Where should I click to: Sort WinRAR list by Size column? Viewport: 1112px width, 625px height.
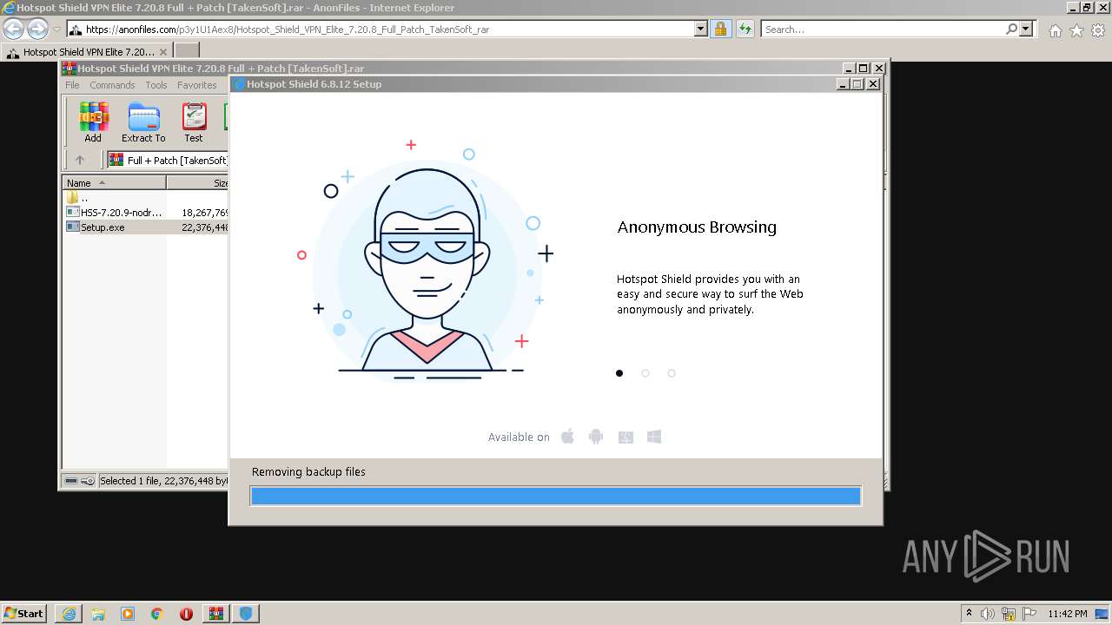coord(198,183)
